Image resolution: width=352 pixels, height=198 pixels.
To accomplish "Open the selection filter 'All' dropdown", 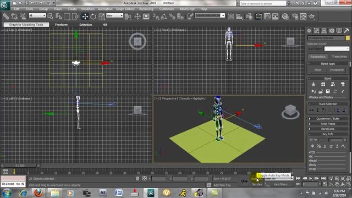I will pos(37,15).
